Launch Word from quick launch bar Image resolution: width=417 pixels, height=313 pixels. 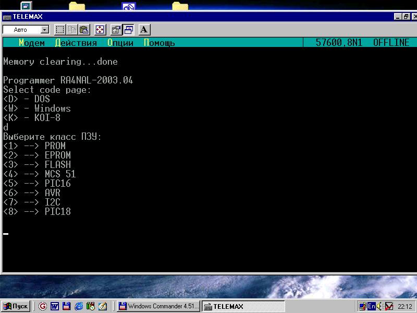pyautogui.click(x=54, y=307)
